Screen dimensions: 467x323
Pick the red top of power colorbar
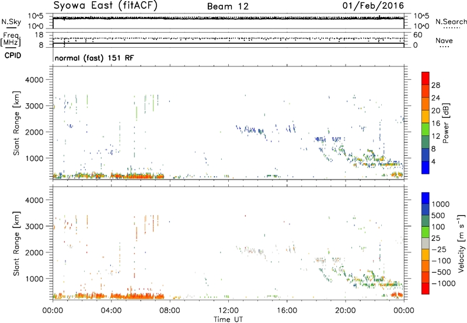point(426,78)
